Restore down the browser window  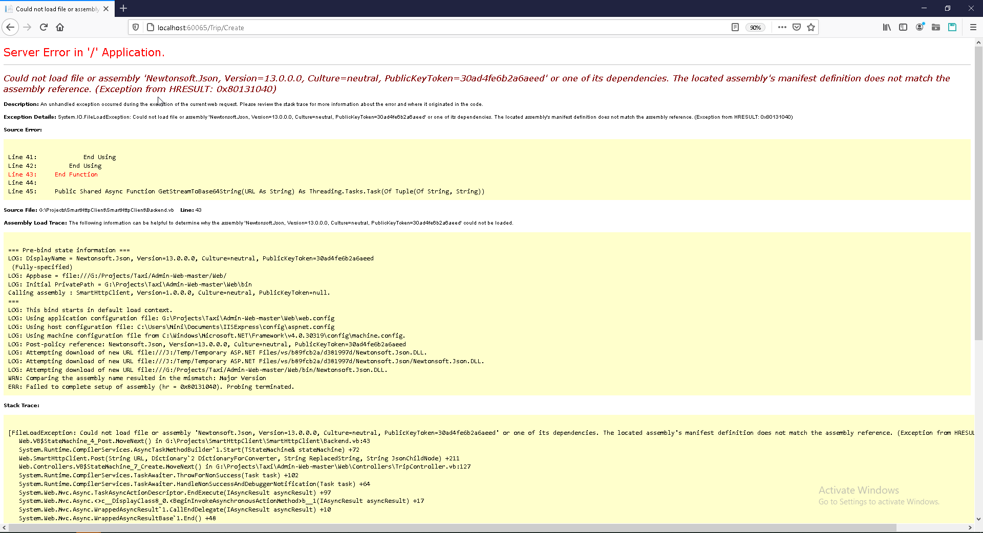(x=948, y=8)
